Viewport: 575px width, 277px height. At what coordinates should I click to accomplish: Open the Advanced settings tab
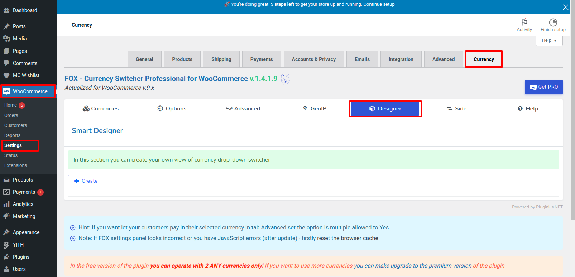(444, 59)
